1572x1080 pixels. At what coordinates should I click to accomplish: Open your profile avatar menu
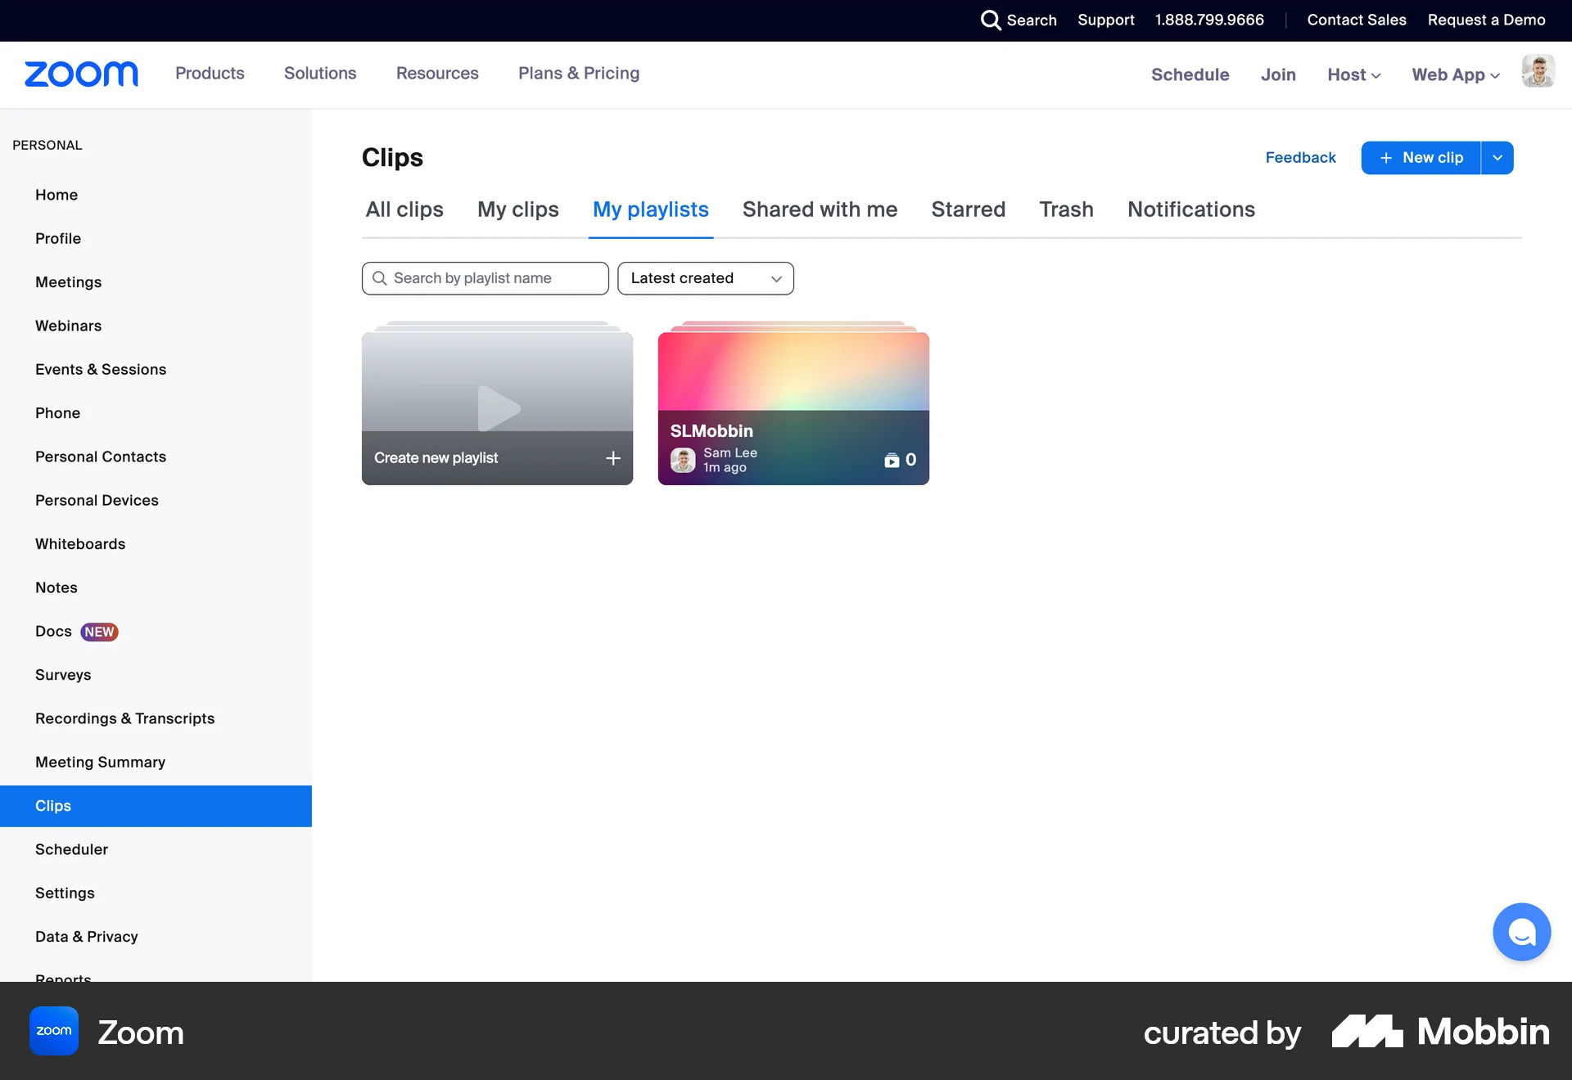pyautogui.click(x=1539, y=71)
